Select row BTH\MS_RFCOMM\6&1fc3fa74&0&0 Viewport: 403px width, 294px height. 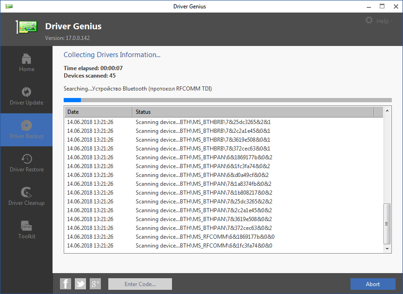coord(224,246)
